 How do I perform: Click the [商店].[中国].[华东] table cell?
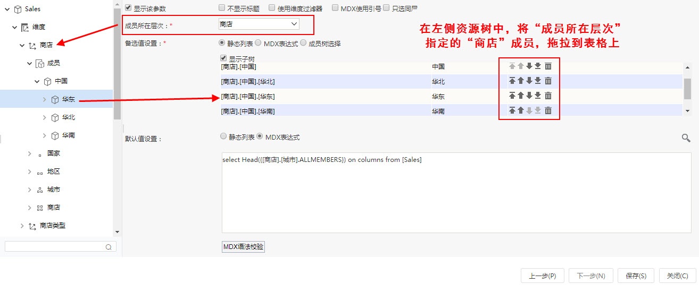click(326, 96)
